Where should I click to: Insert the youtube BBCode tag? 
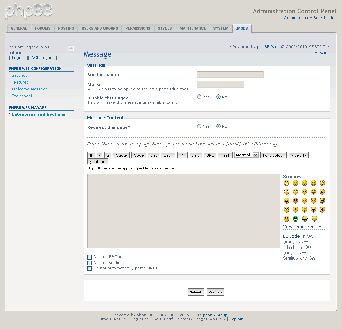click(98, 162)
